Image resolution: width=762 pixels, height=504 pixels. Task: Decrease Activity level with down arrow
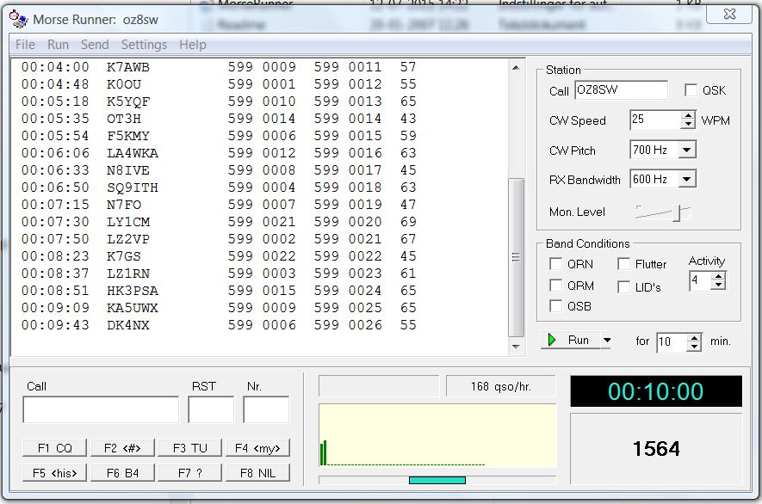tap(719, 286)
